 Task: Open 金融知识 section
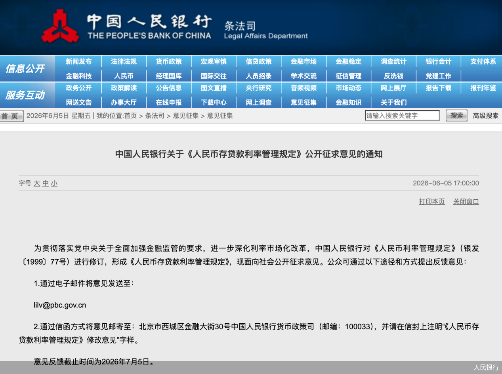coord(349,103)
